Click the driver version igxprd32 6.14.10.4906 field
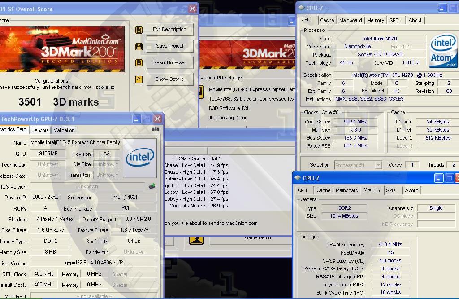This screenshot has width=459, height=299. click(93, 263)
